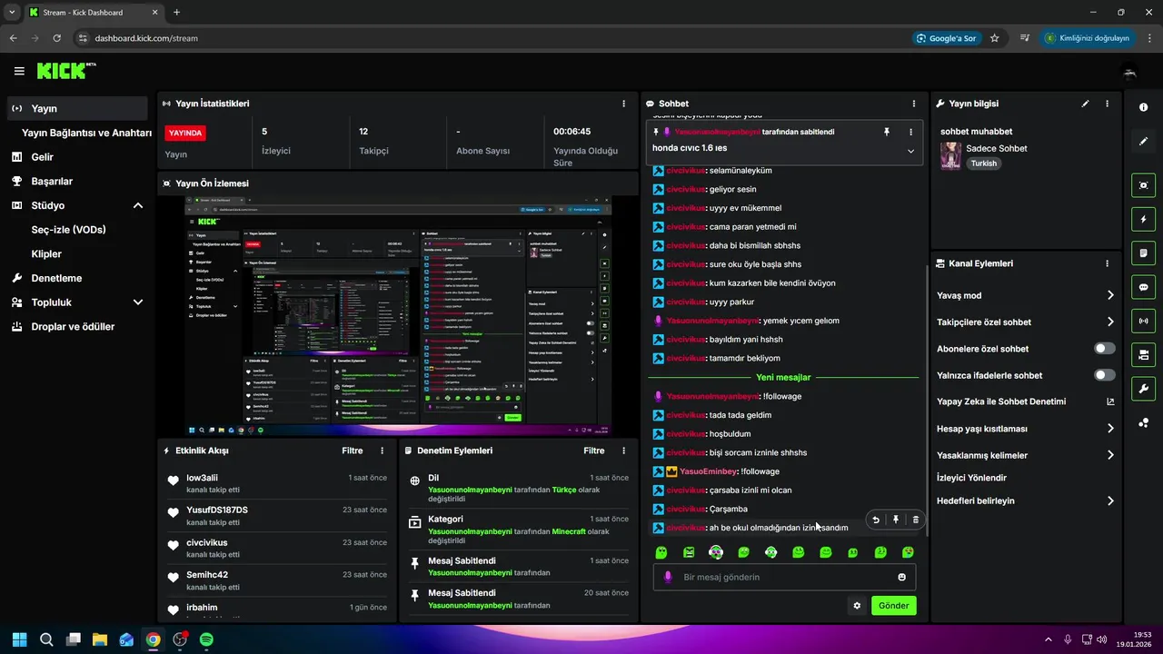Open Klipler in the sidebar

[46, 254]
